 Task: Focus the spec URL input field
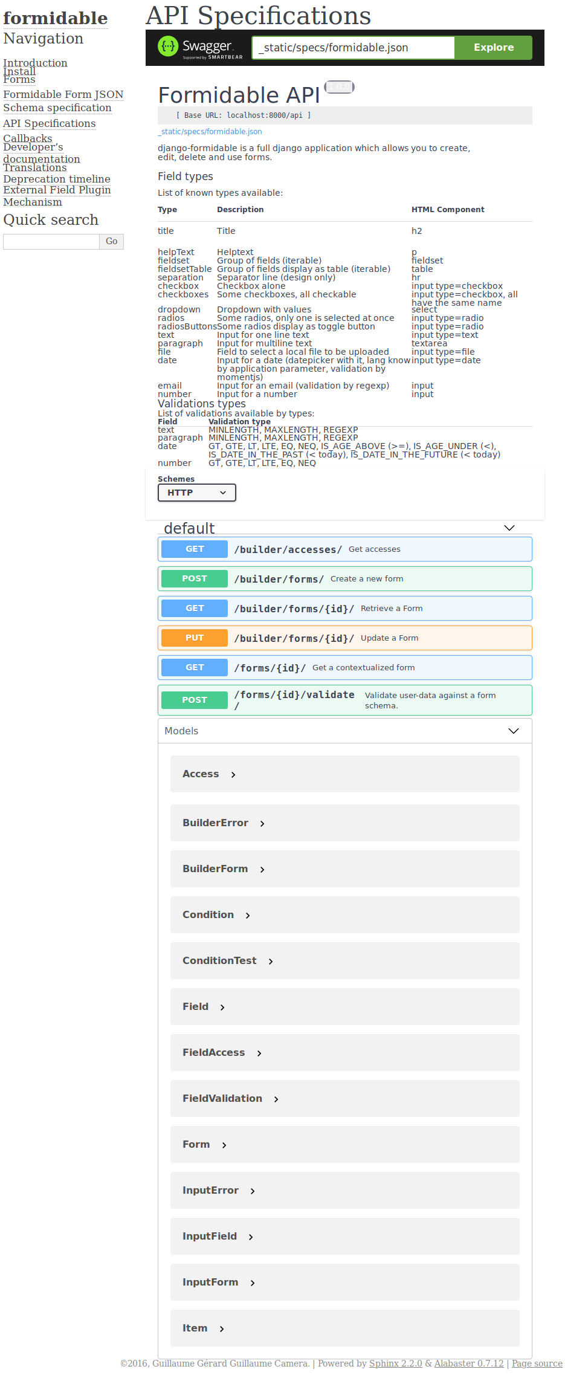pos(353,48)
